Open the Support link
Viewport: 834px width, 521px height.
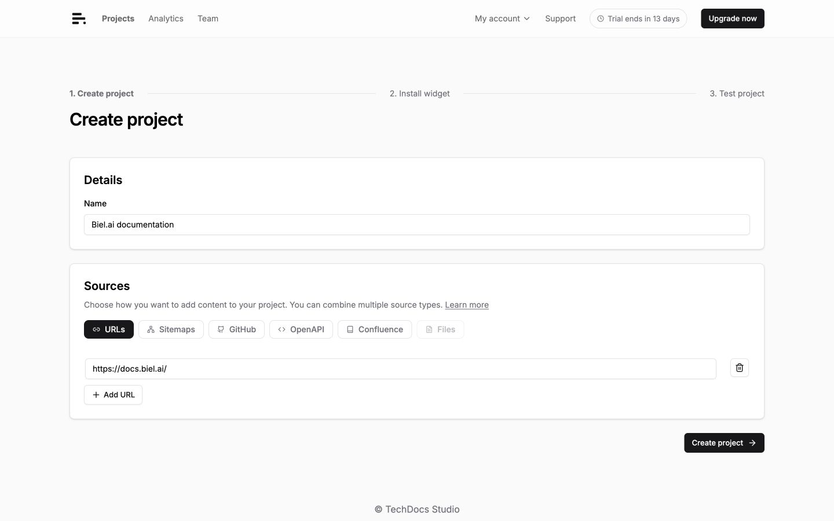(x=560, y=19)
